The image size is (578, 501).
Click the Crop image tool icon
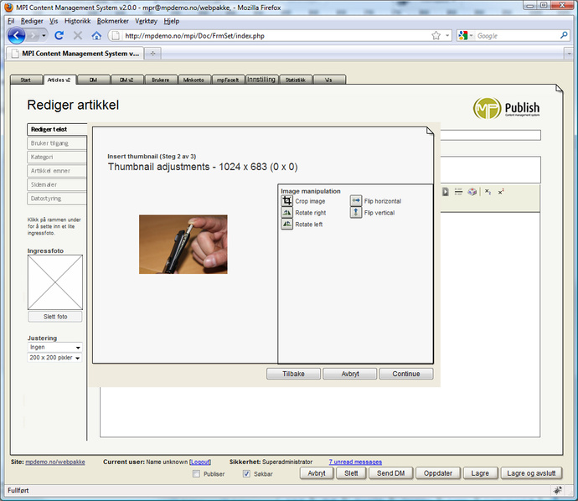tap(287, 201)
